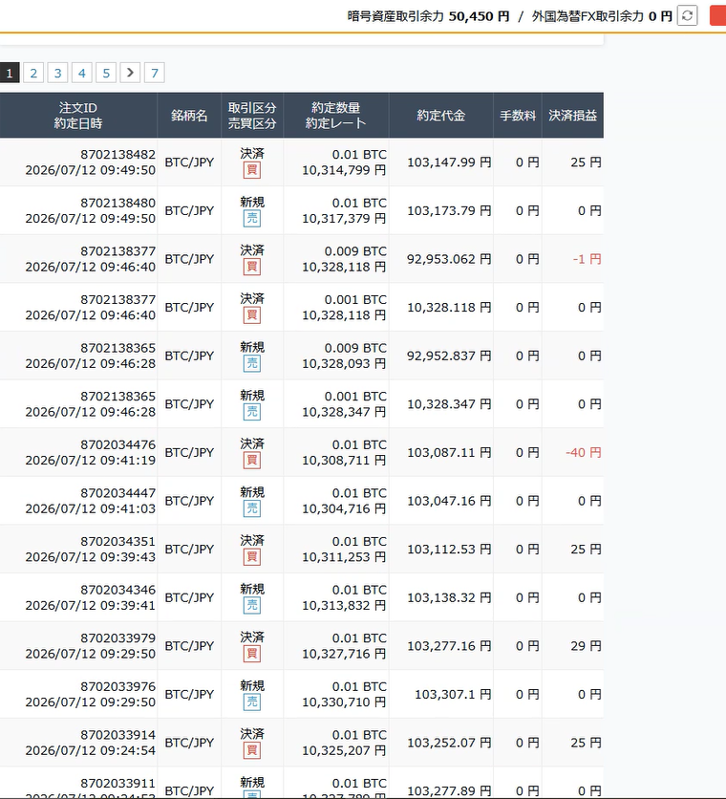Click the 取引区分 売買区分 column header

pyautogui.click(x=252, y=116)
